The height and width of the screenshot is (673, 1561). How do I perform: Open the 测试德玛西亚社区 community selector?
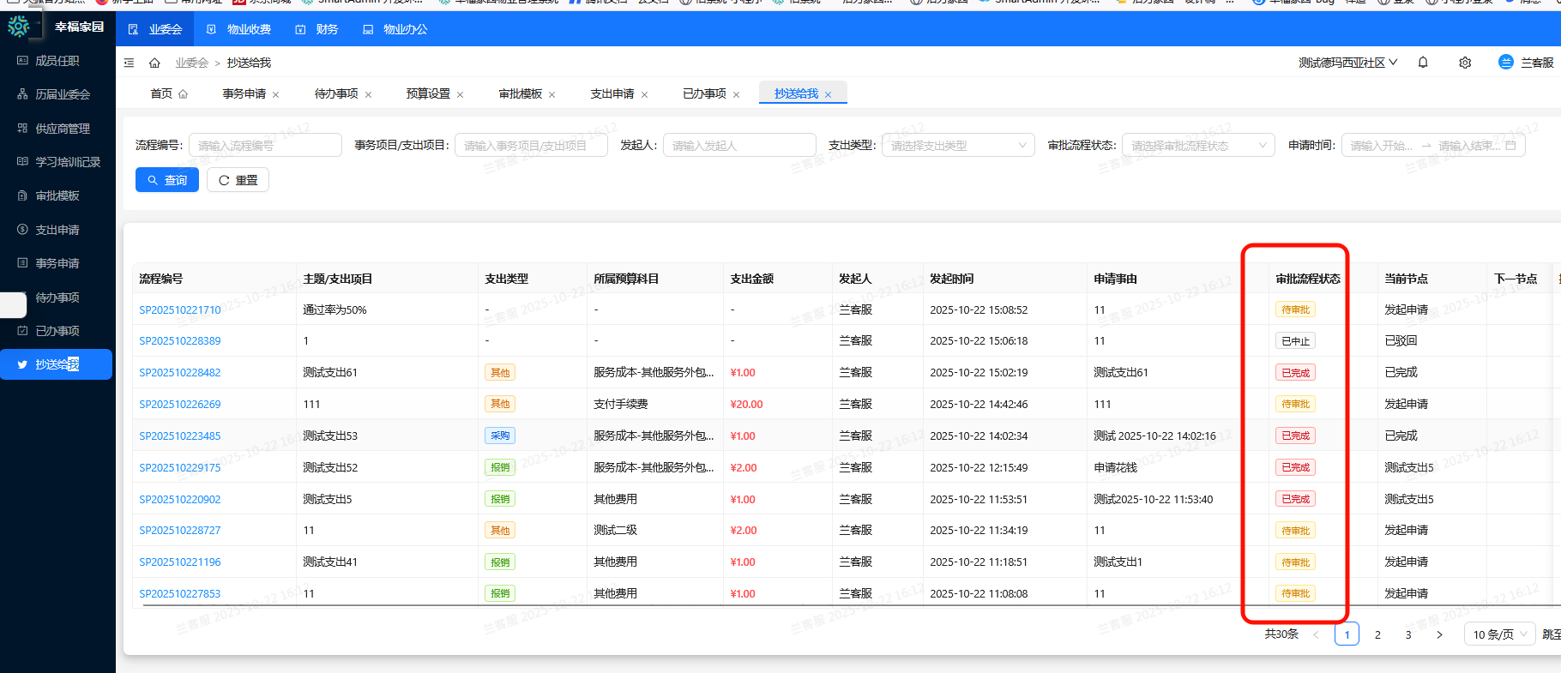click(1347, 63)
